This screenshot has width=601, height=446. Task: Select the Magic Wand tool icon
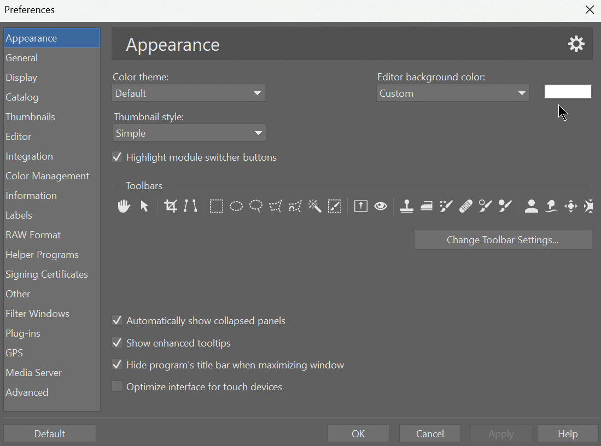[314, 206]
